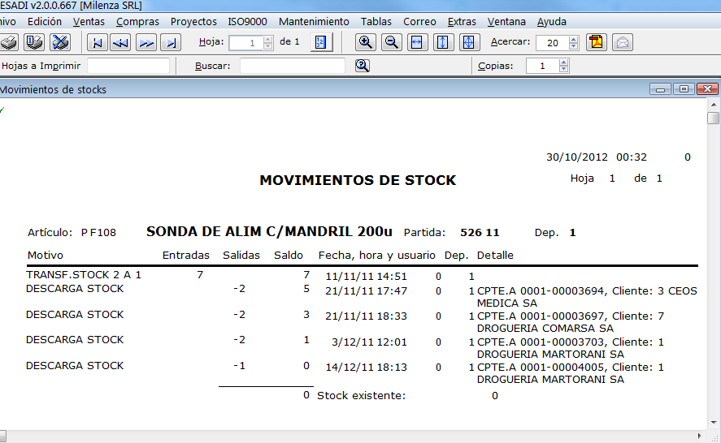
Task: Open the Ventana menu
Action: (506, 22)
